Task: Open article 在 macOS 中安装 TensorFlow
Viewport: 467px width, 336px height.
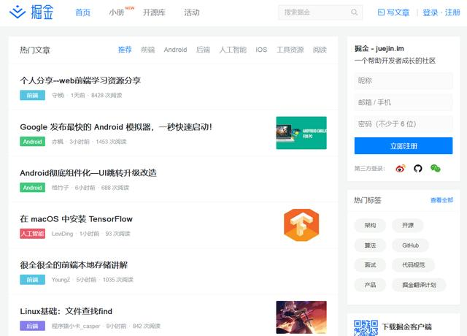Action: (76, 219)
